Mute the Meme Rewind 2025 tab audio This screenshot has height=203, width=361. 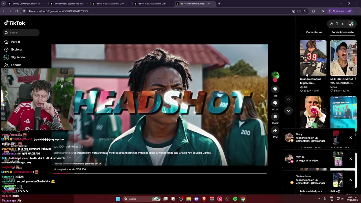pyautogui.click(x=209, y=4)
